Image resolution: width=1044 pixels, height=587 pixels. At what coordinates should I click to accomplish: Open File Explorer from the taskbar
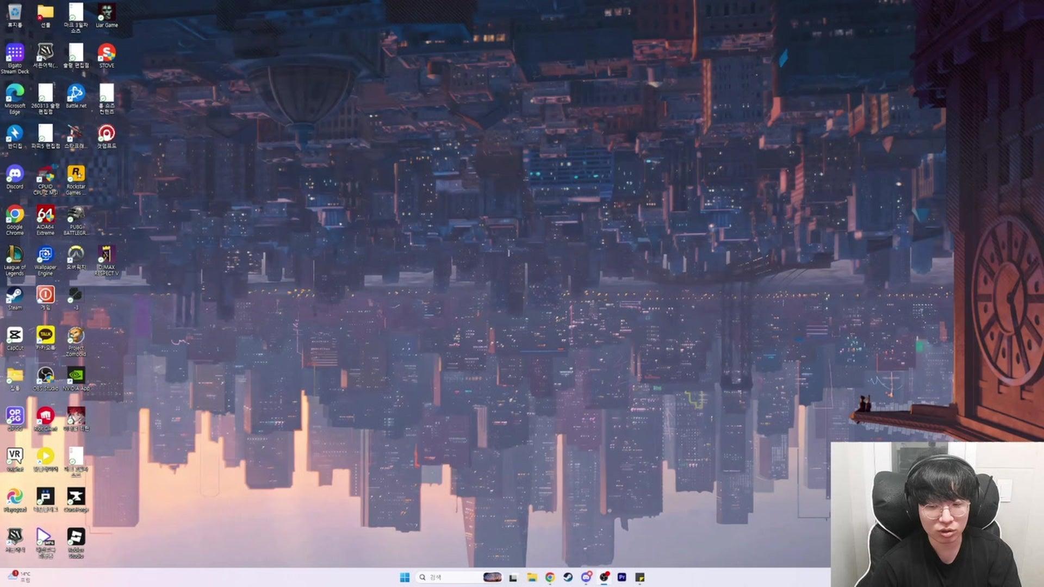(x=532, y=577)
